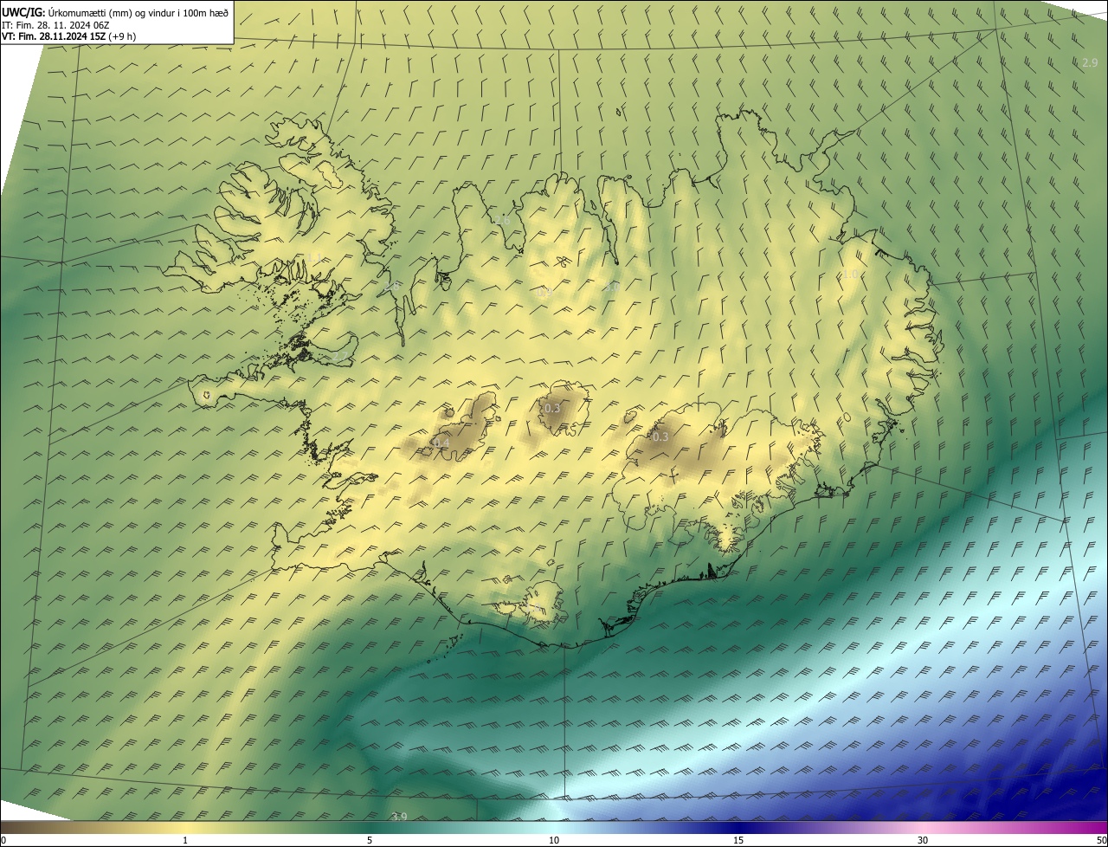Image resolution: width=1108 pixels, height=847 pixels.
Task: Click the '2.8' map value label
Action: (391, 286)
